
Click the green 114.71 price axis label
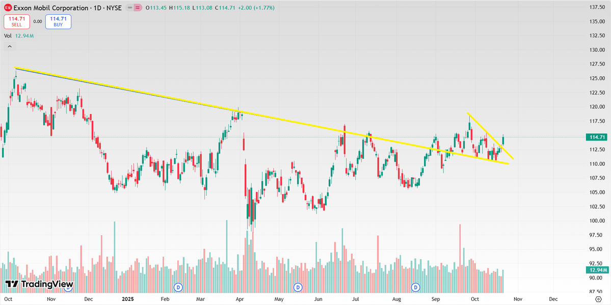(x=596, y=137)
